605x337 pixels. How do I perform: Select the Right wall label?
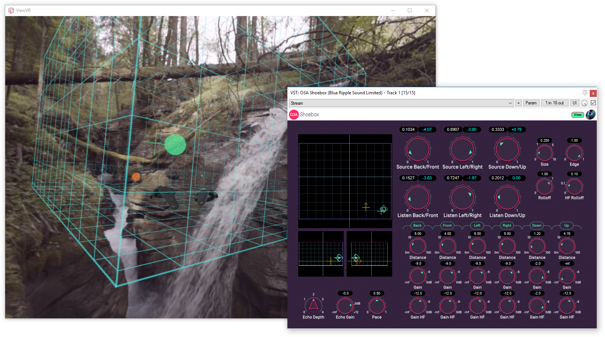tap(507, 226)
